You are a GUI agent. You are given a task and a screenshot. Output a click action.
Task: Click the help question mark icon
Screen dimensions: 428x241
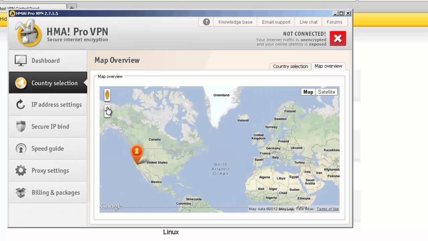click(x=206, y=22)
